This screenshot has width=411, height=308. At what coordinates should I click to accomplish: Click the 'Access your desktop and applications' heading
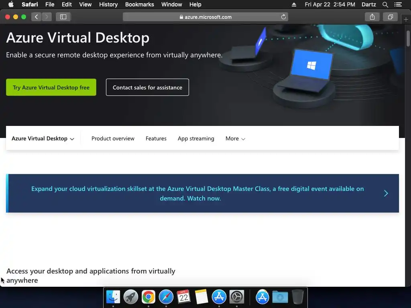(x=91, y=276)
